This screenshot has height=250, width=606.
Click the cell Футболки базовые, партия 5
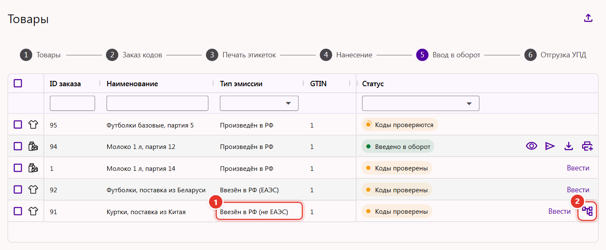click(x=150, y=125)
